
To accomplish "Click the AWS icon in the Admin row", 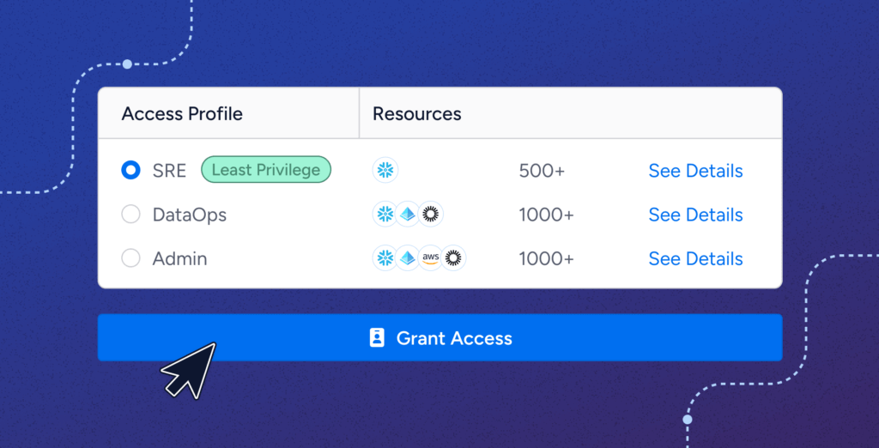I will (x=430, y=258).
